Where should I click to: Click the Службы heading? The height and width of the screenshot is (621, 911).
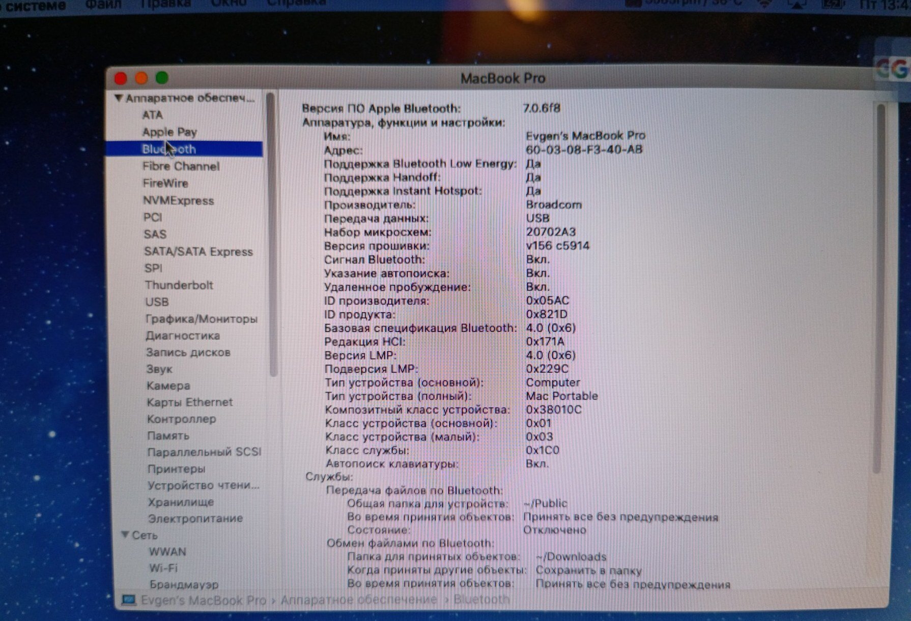point(328,477)
